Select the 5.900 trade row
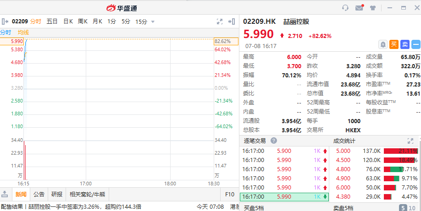 point(284,151)
